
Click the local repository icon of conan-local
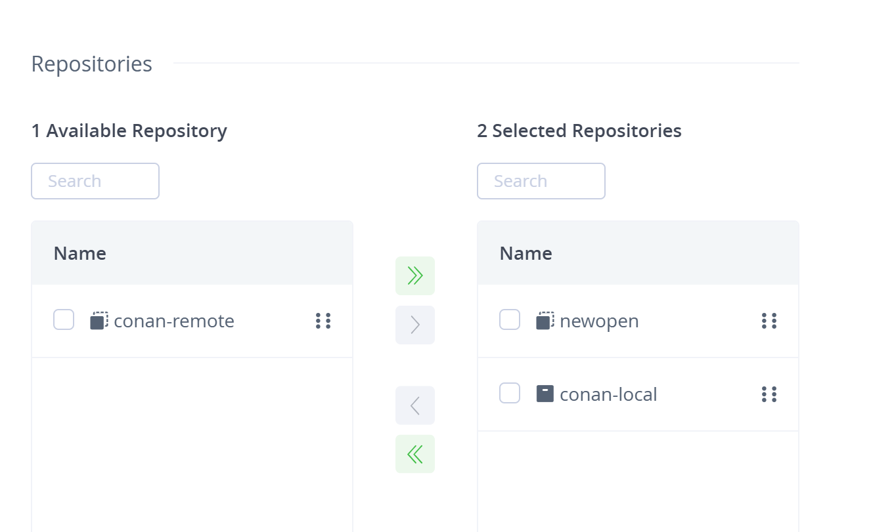pos(545,394)
